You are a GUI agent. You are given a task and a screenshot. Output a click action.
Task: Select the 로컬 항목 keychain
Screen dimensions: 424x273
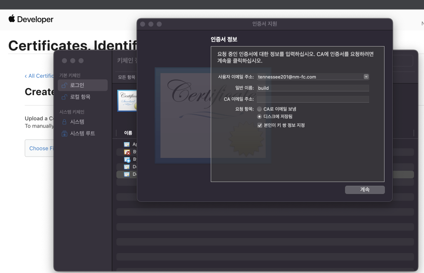83,97
